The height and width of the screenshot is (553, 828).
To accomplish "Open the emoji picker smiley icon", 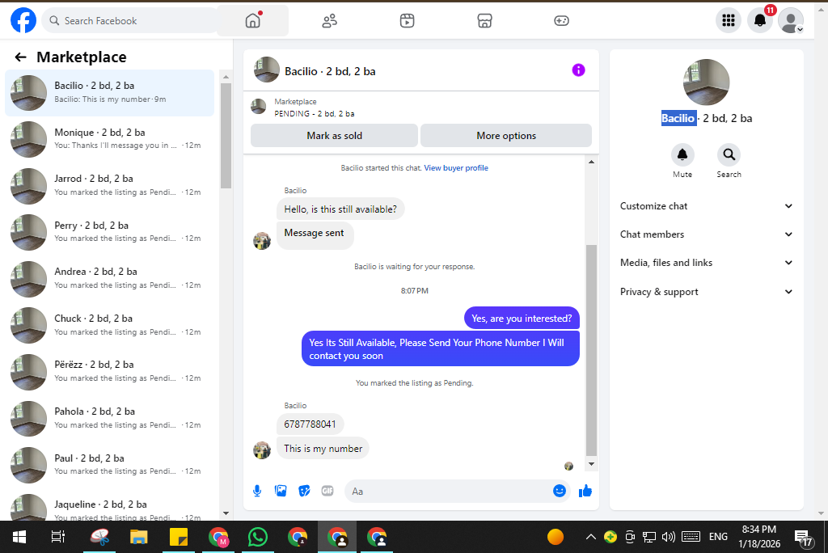I will (x=560, y=491).
